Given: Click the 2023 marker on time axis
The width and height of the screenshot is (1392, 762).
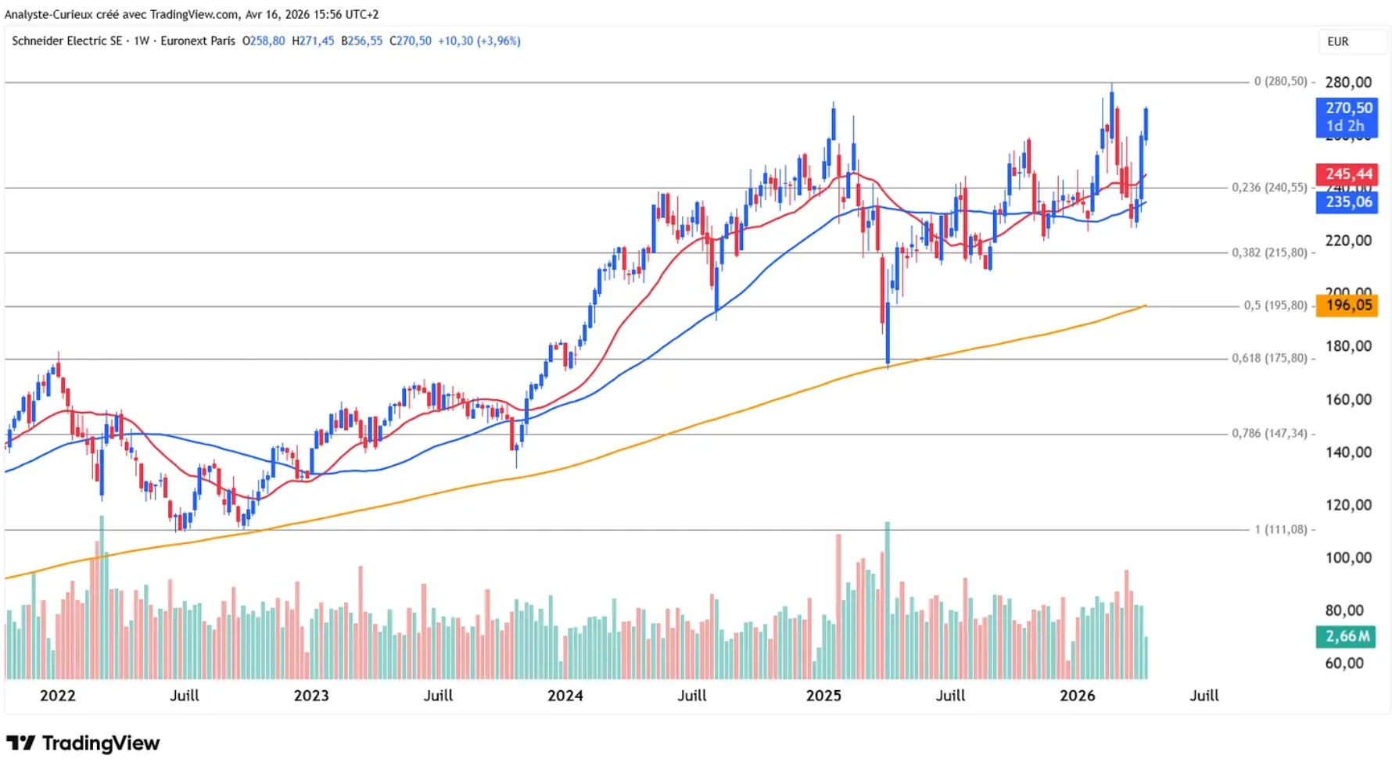Looking at the screenshot, I should [x=311, y=696].
